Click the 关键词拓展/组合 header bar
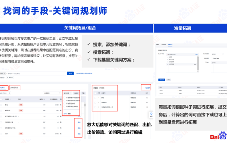227x143 pixels. (x=76, y=28)
